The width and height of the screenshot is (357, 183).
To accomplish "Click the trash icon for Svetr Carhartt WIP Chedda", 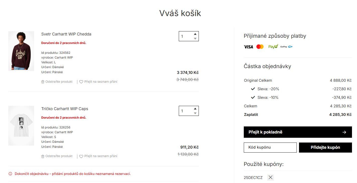I will click(43, 82).
